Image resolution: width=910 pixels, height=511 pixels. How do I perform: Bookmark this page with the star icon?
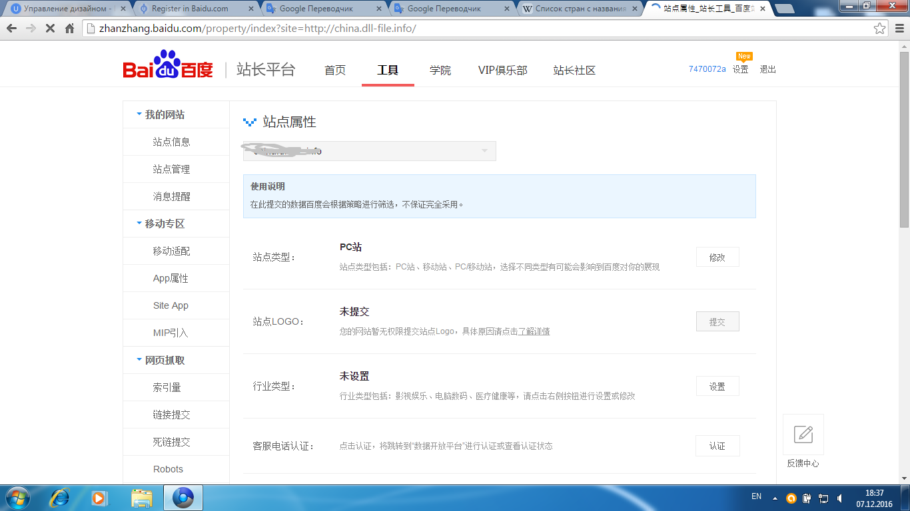[x=880, y=29]
